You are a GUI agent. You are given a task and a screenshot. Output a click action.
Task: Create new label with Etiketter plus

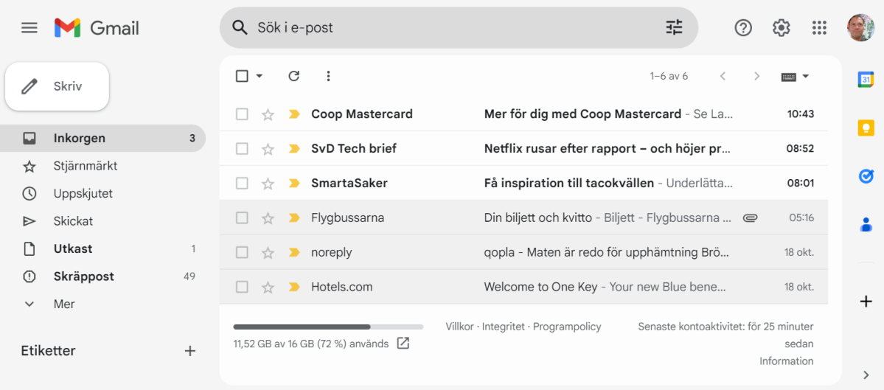point(190,351)
